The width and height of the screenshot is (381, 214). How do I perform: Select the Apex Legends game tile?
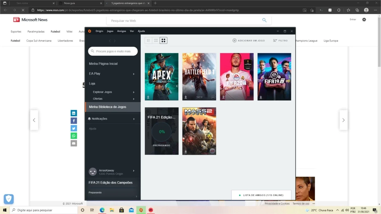coord(162,77)
